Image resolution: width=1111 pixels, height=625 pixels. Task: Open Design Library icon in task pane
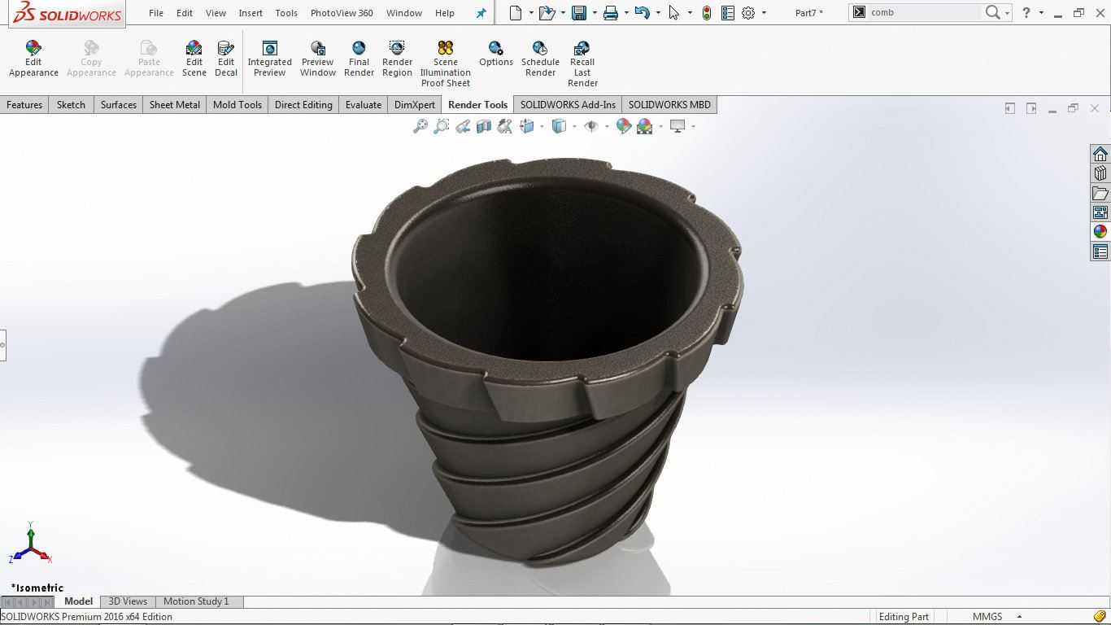click(1100, 174)
